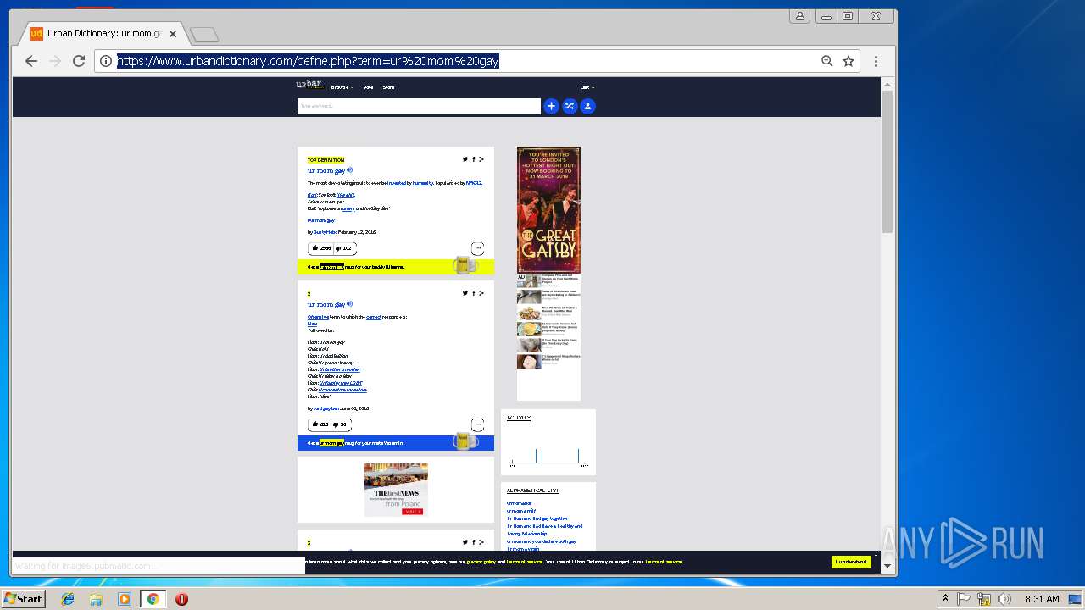
Task: Click the 'Nou' link in definition 2
Action: tap(312, 324)
